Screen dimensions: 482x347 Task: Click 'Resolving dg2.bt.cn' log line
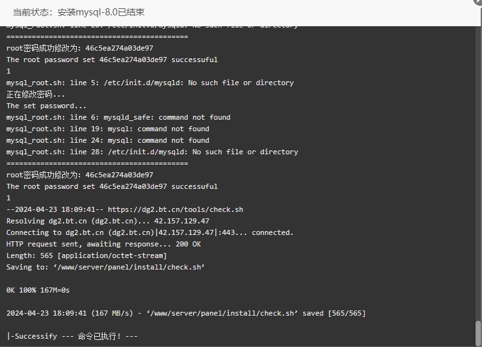(108, 221)
